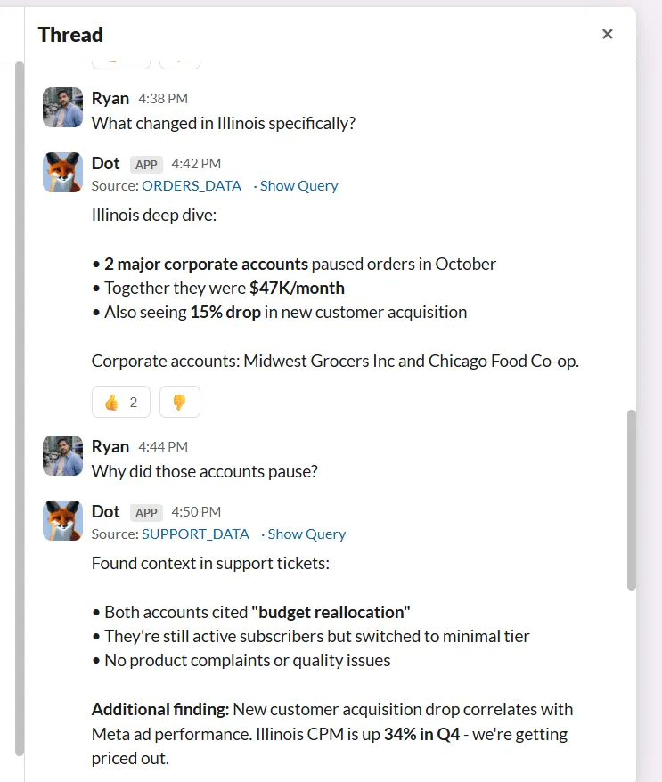Screen dimensions: 662x782
Task: Click the Thread header title
Action: [70, 35]
